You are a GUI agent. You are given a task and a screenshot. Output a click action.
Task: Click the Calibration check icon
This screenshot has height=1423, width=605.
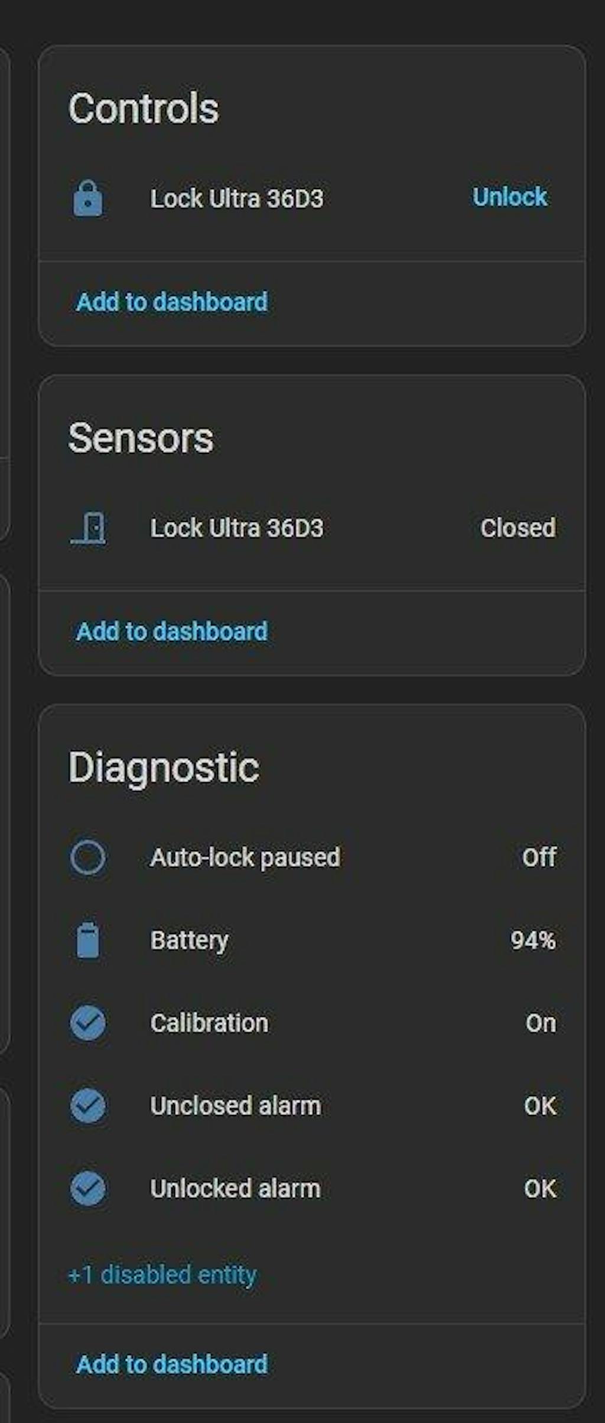[88, 1023]
